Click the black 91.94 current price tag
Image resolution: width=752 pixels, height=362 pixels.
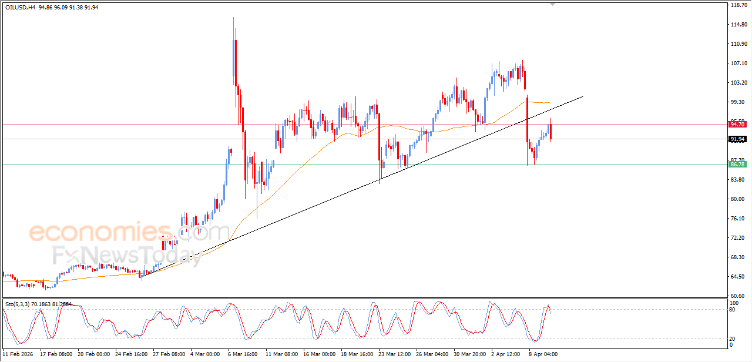click(x=737, y=139)
